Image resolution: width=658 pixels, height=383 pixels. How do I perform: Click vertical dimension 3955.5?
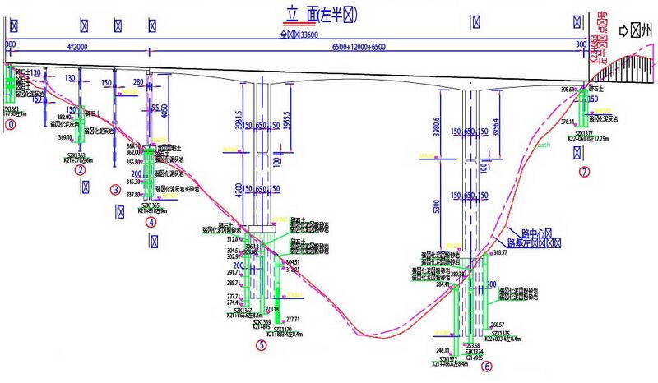[x=286, y=121]
